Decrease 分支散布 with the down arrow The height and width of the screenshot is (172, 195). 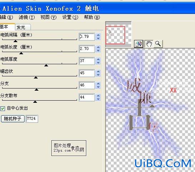click(x=98, y=99)
